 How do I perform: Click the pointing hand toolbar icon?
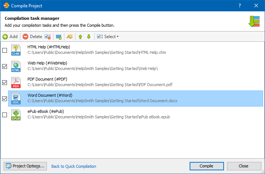click(70, 37)
